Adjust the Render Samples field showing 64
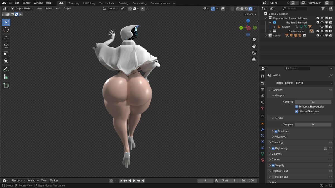This screenshot has width=335, height=188. click(x=313, y=124)
